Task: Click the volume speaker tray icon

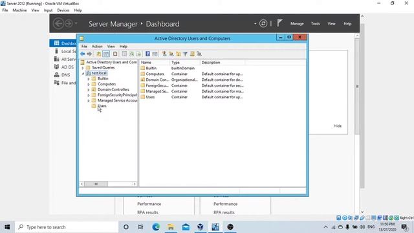Action: [x=362, y=227]
